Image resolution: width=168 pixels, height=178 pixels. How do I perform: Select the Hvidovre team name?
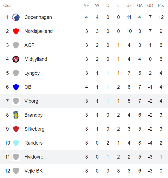[34, 157]
